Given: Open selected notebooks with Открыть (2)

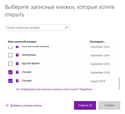Looking at the screenshot, I should tap(85, 105).
